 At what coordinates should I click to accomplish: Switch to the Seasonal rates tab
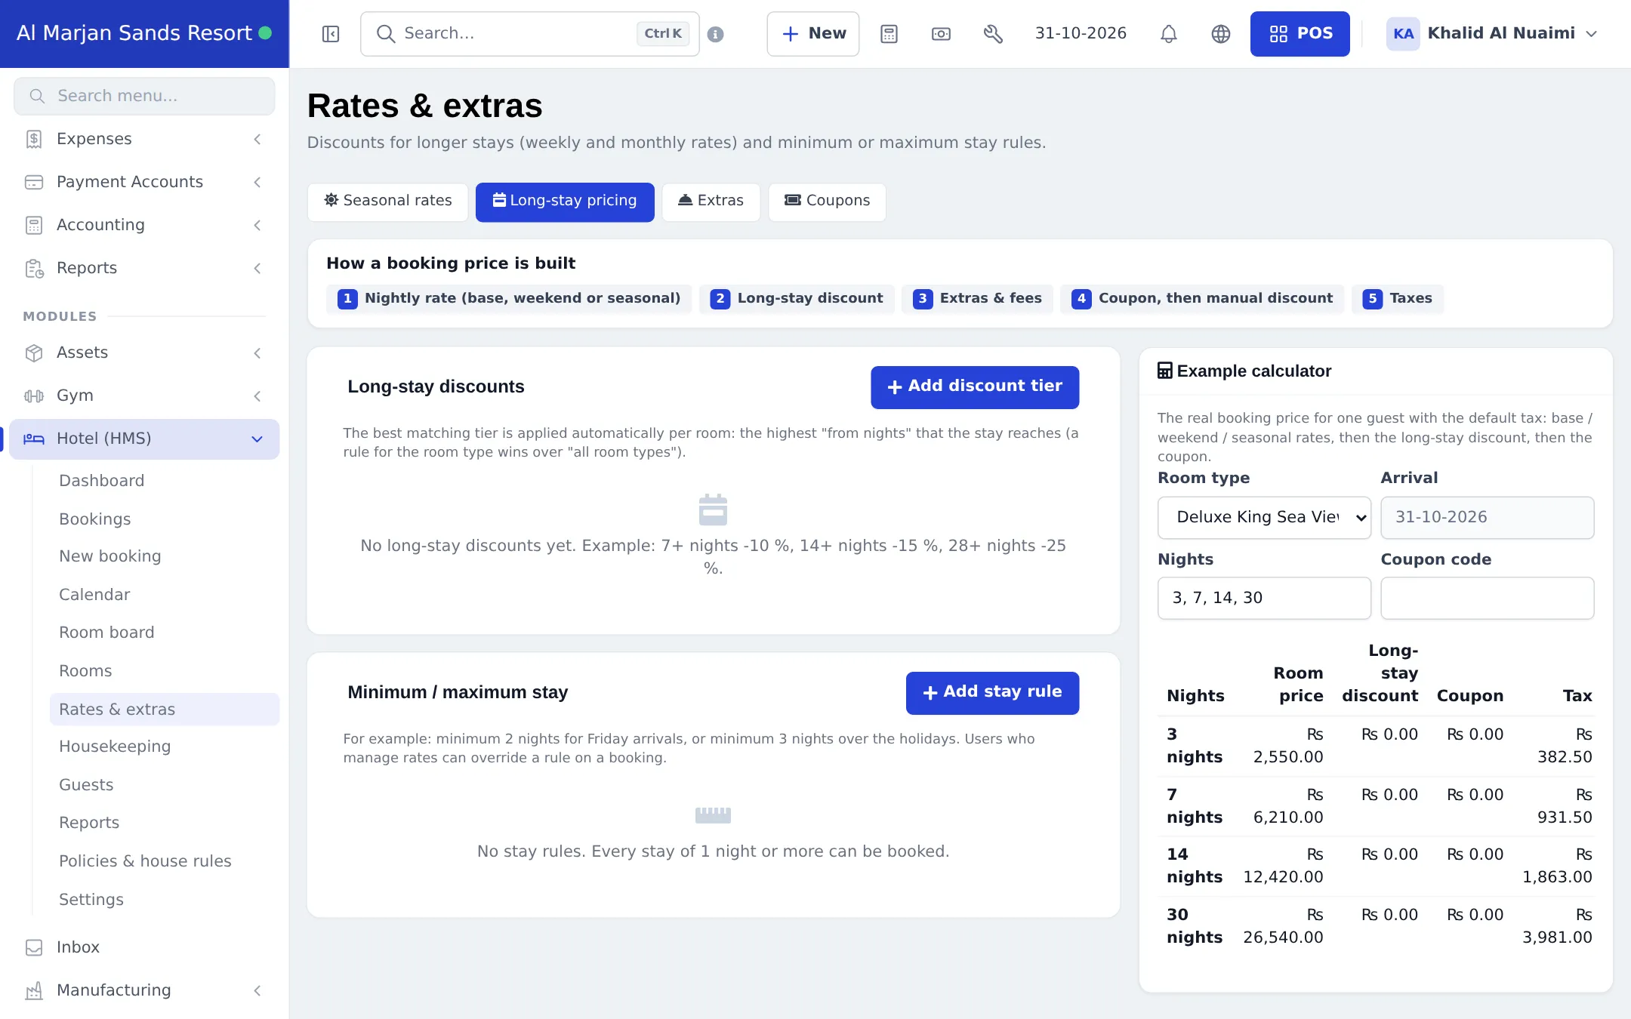[x=388, y=201]
